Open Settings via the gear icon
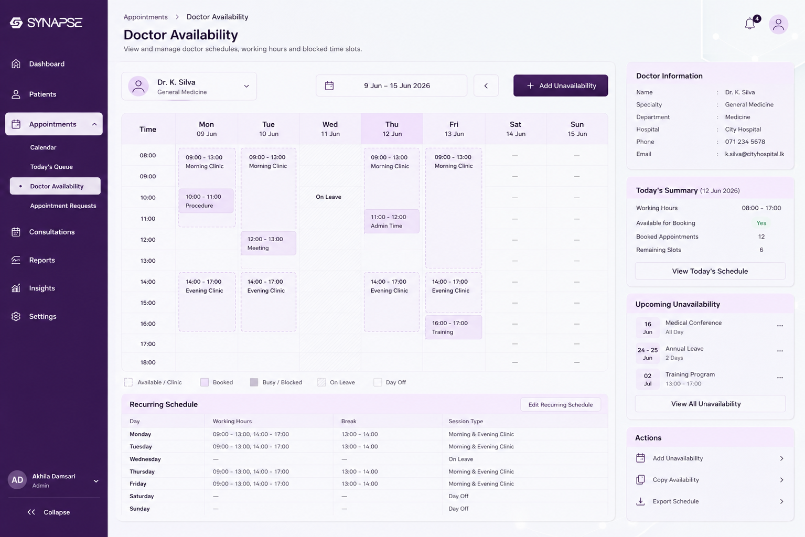The width and height of the screenshot is (805, 537). point(16,316)
